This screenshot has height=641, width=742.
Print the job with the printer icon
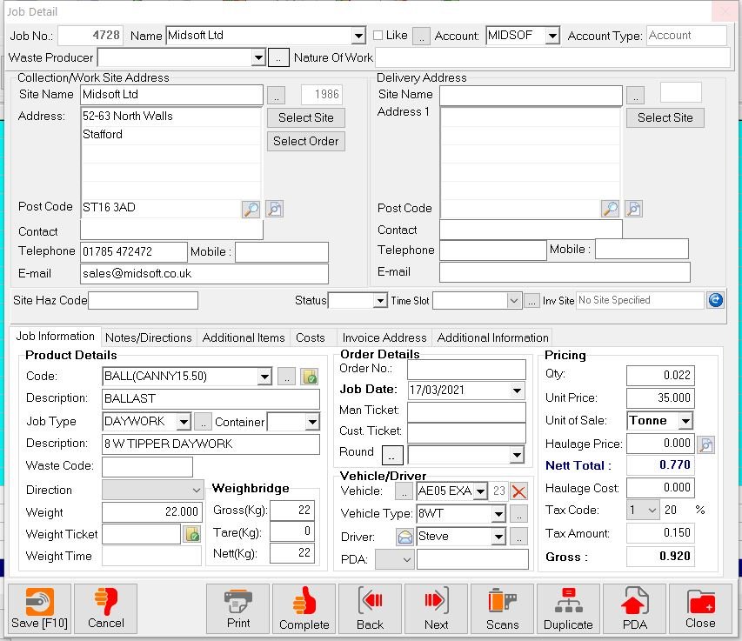pos(238,608)
